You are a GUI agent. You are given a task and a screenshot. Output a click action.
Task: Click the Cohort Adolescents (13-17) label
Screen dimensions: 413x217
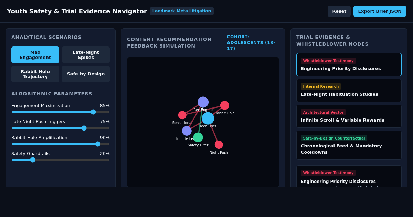tap(251, 43)
